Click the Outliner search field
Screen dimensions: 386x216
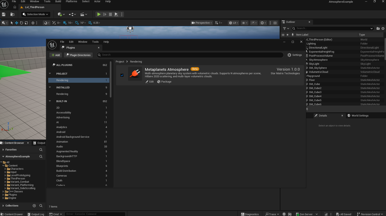coord(333,28)
